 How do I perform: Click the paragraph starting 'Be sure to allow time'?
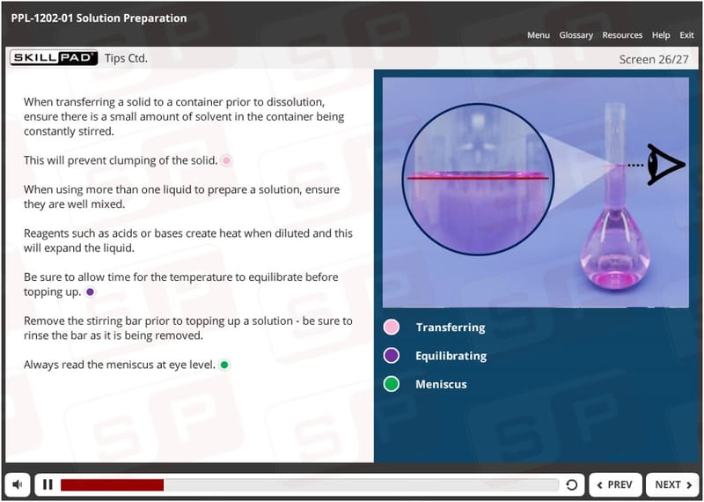[181, 284]
